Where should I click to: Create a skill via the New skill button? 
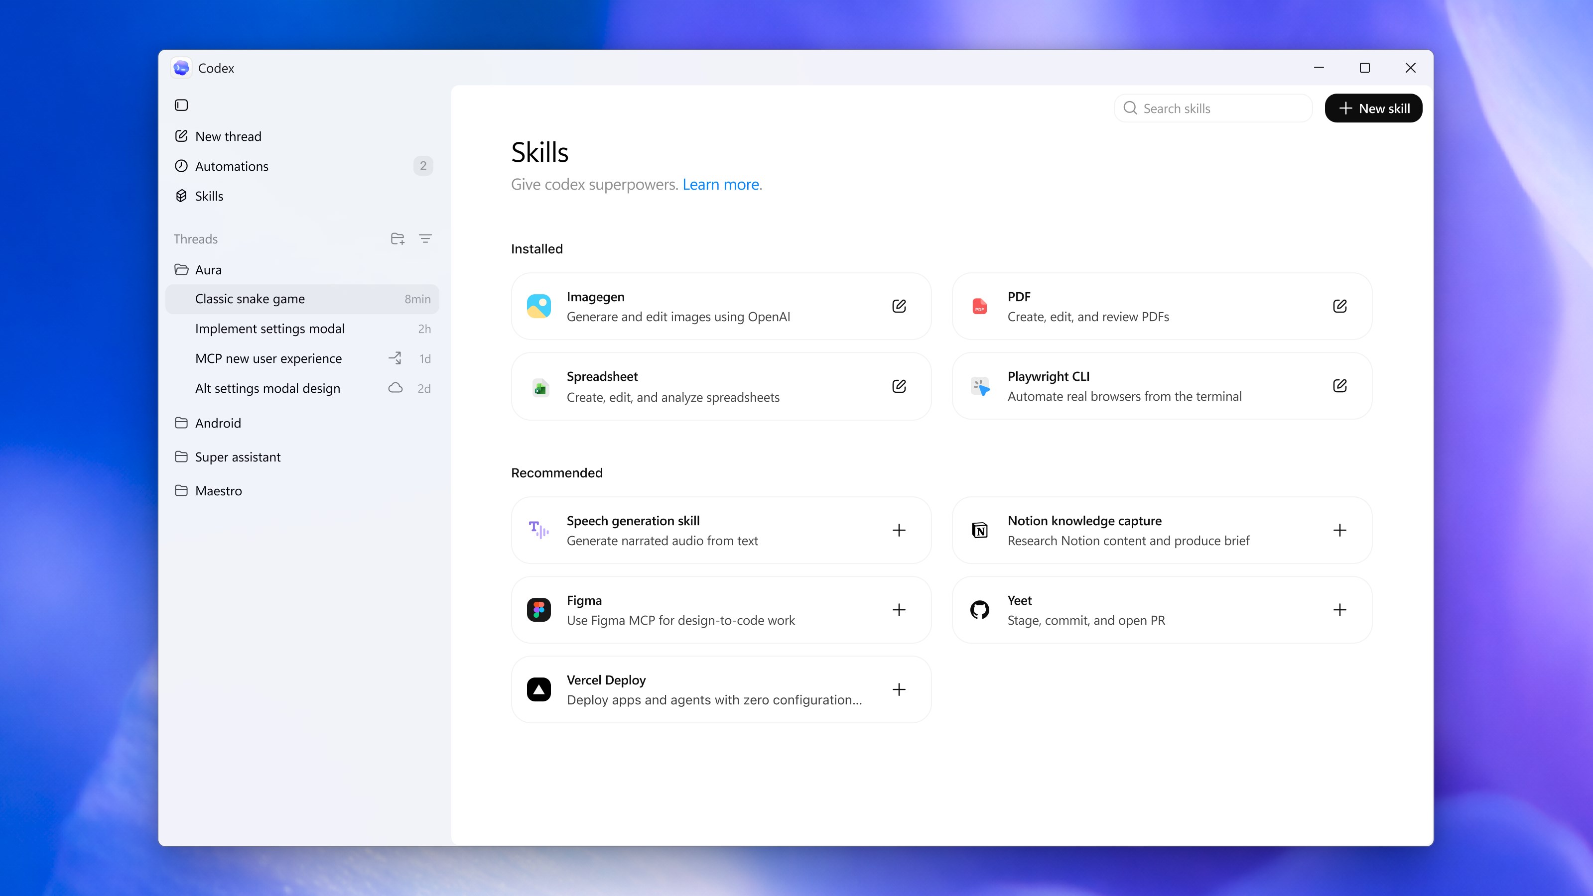tap(1373, 108)
